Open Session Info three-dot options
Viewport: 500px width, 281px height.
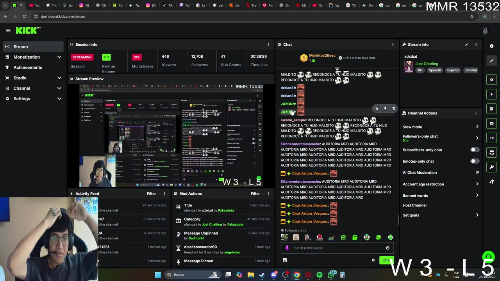[268, 44]
